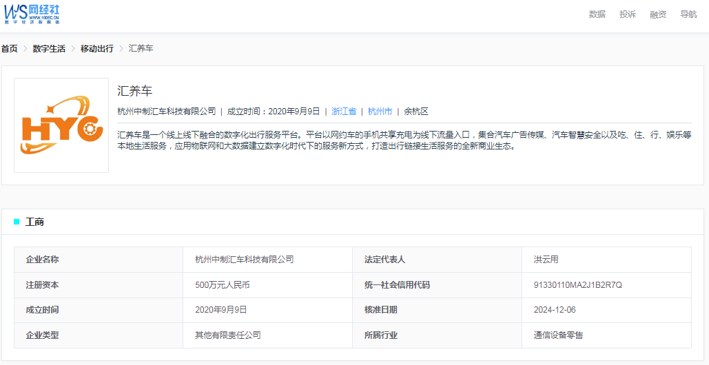This screenshot has height=365, width=709.
Task: Click the 网经社 site logo
Action: point(32,14)
